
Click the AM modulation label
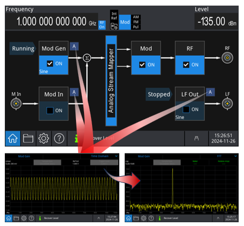tap(136, 17)
